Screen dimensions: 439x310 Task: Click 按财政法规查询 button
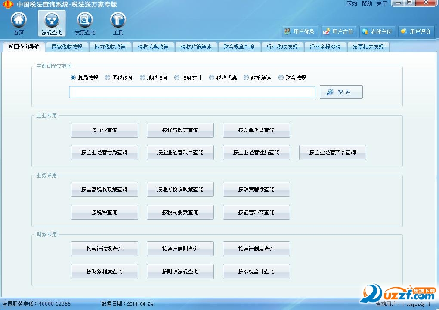(180, 272)
